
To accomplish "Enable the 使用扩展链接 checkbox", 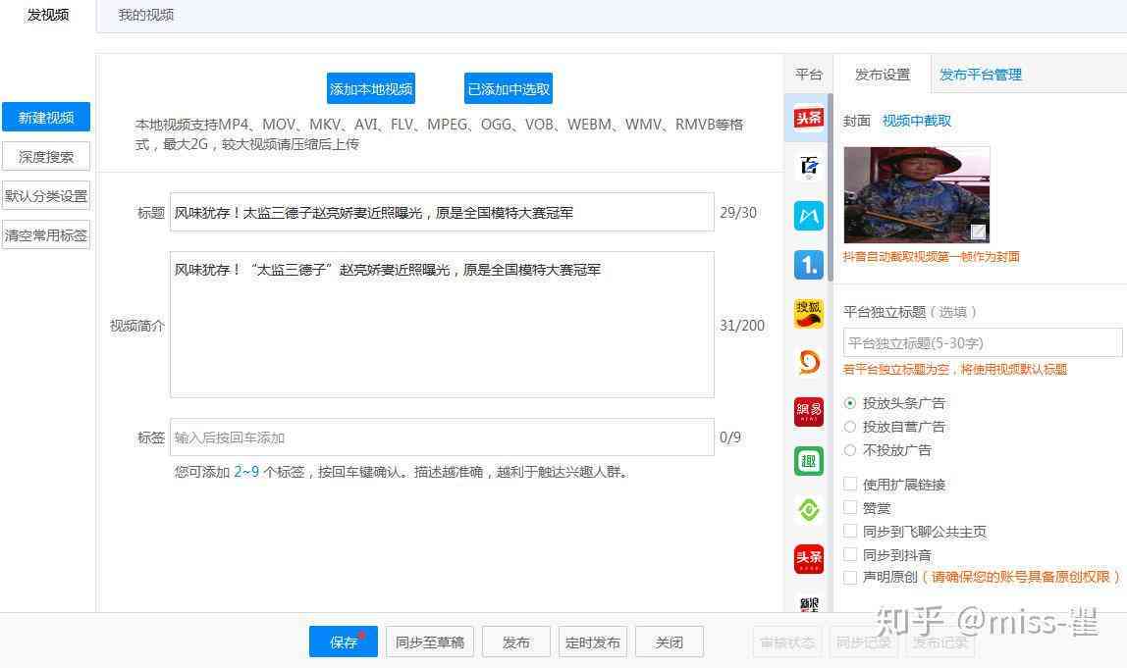I will 850,484.
